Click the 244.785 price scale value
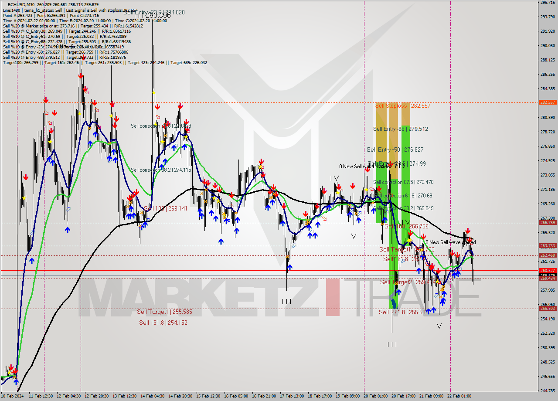 pos(547,391)
